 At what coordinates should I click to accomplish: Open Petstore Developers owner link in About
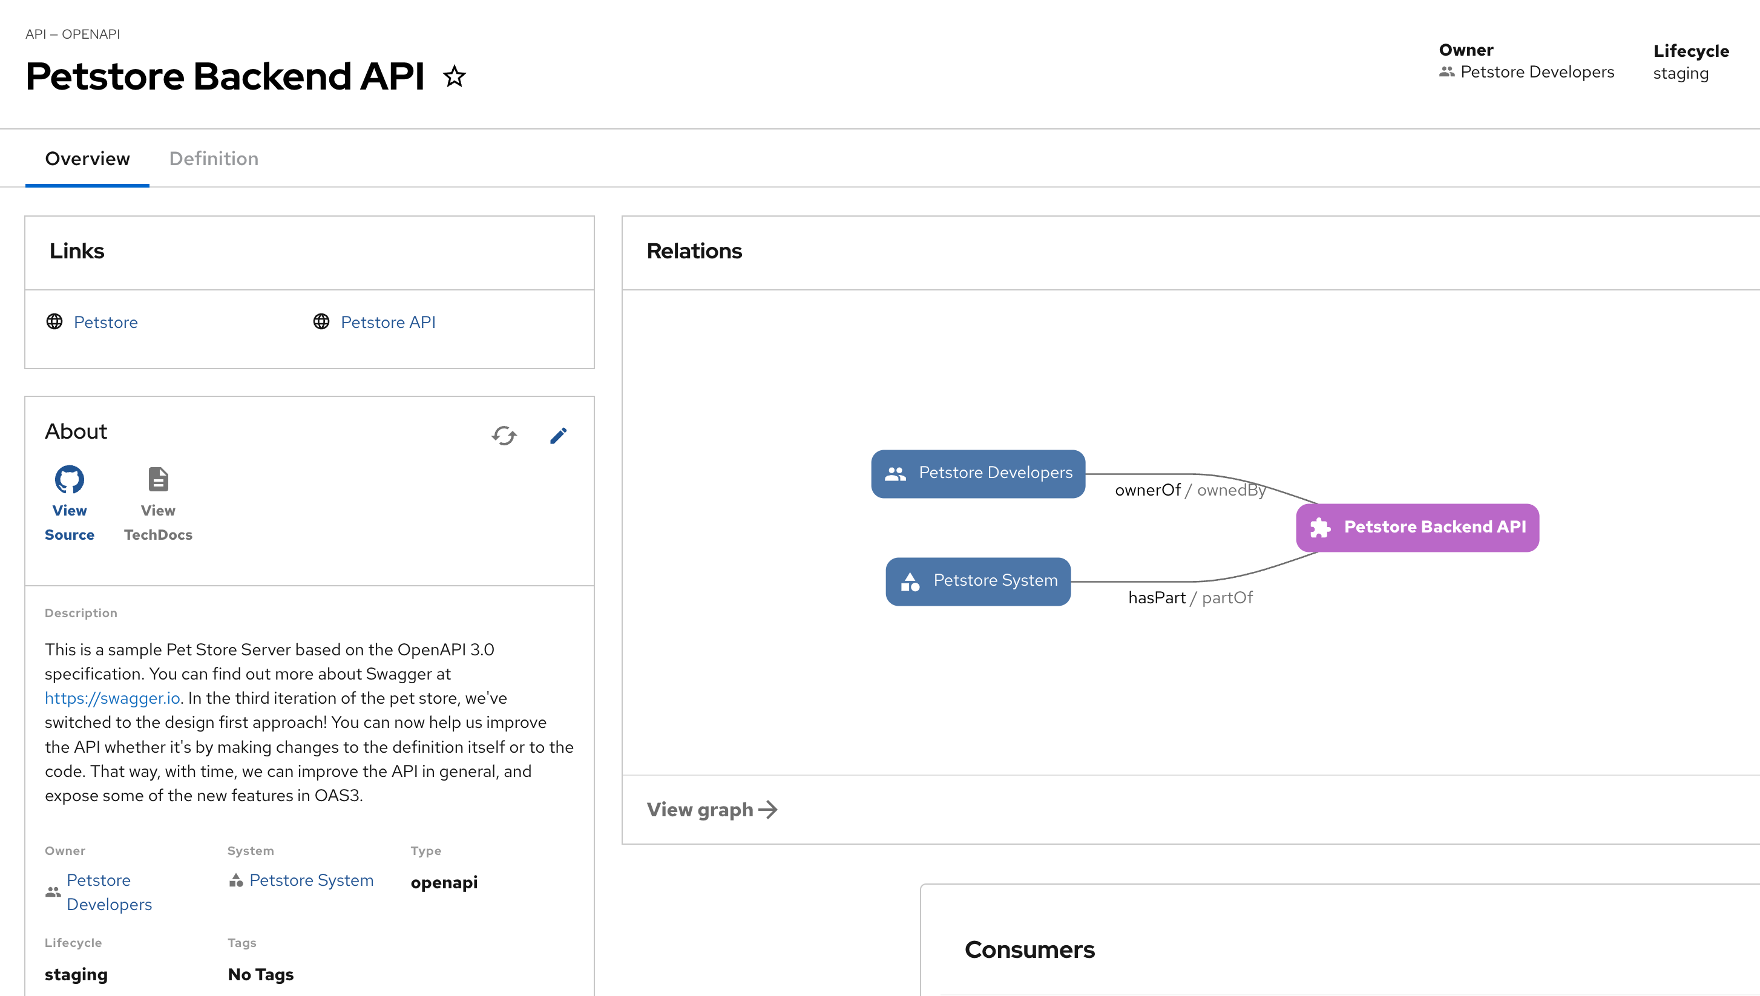point(110,892)
